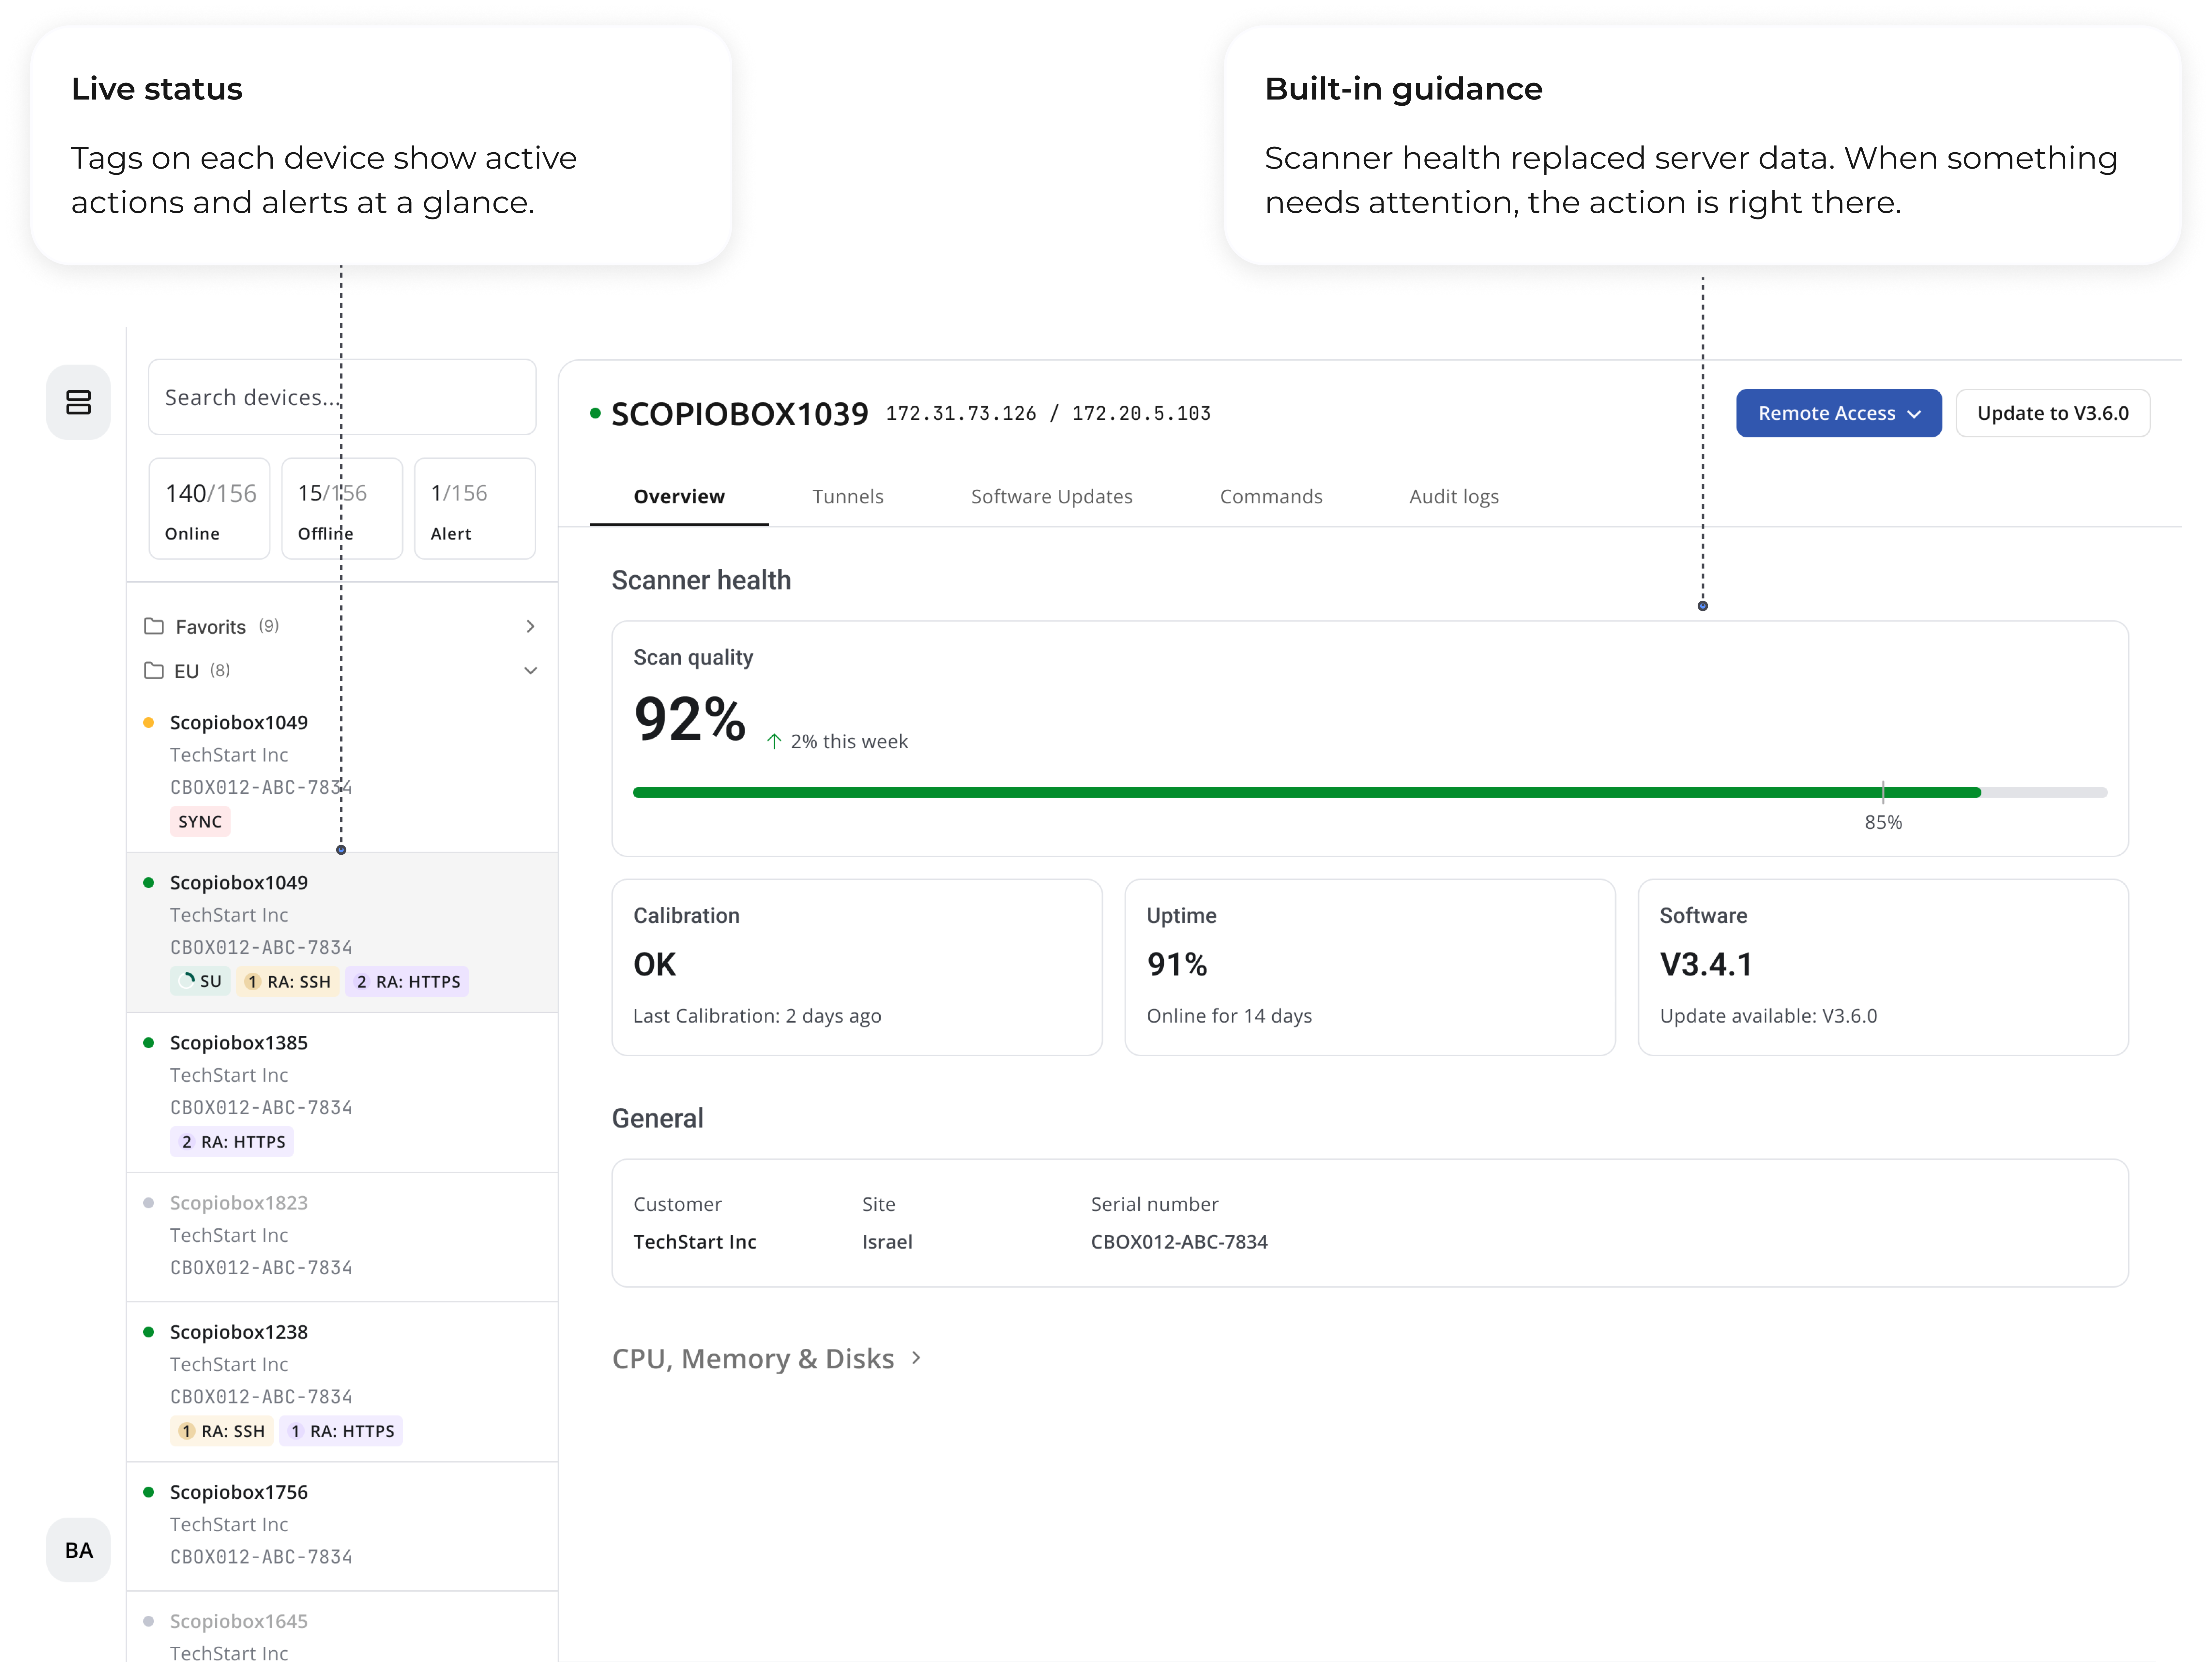The width and height of the screenshot is (2212, 1664).
Task: Click the green up arrow by 2% this week
Action: [x=774, y=741]
